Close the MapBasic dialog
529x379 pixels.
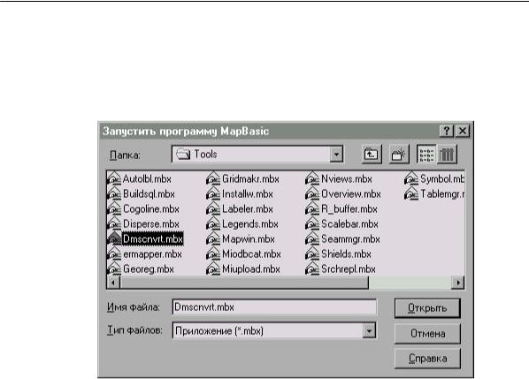point(463,131)
